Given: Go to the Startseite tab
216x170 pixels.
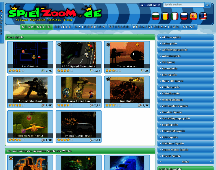Looking at the screenshot, I should [36, 27].
